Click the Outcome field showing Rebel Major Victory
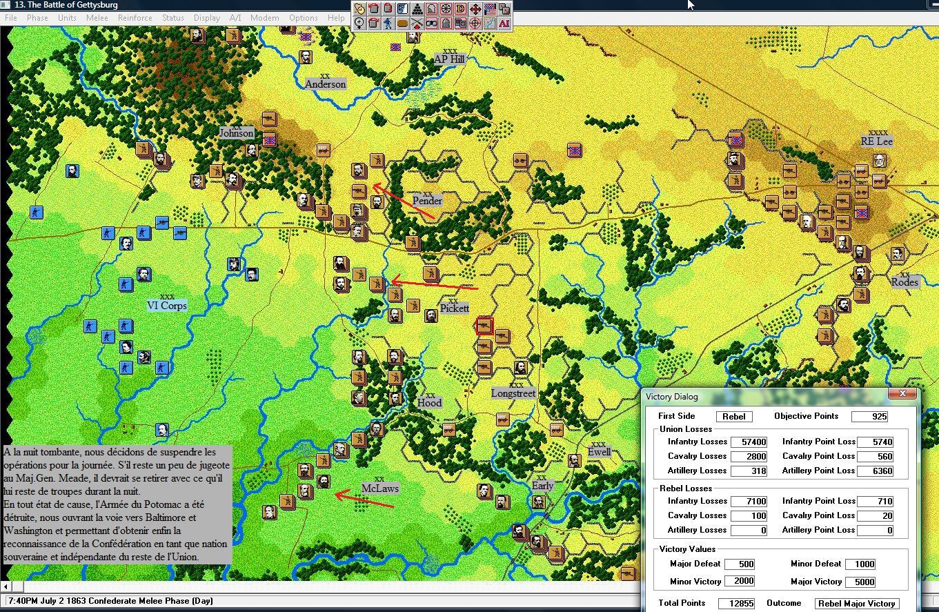 pos(857,604)
